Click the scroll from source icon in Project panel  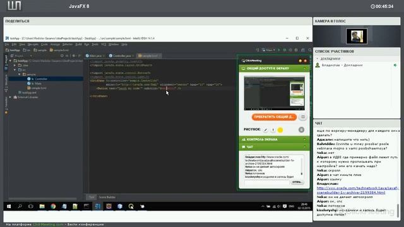click(x=62, y=55)
